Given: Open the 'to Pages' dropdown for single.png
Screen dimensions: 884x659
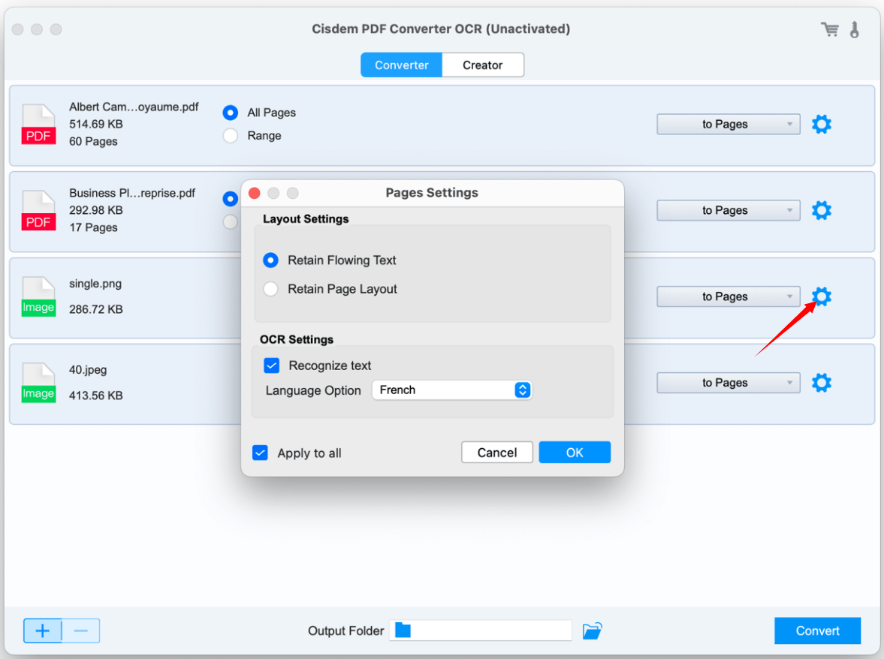Looking at the screenshot, I should pyautogui.click(x=728, y=296).
